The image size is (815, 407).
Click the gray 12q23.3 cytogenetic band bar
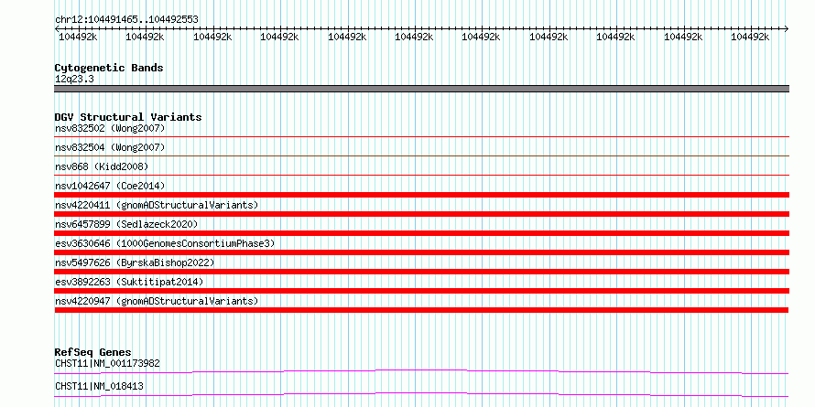tap(421, 89)
